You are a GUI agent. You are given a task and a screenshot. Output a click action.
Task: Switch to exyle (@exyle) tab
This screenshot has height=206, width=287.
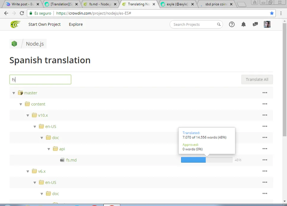[x=177, y=4]
